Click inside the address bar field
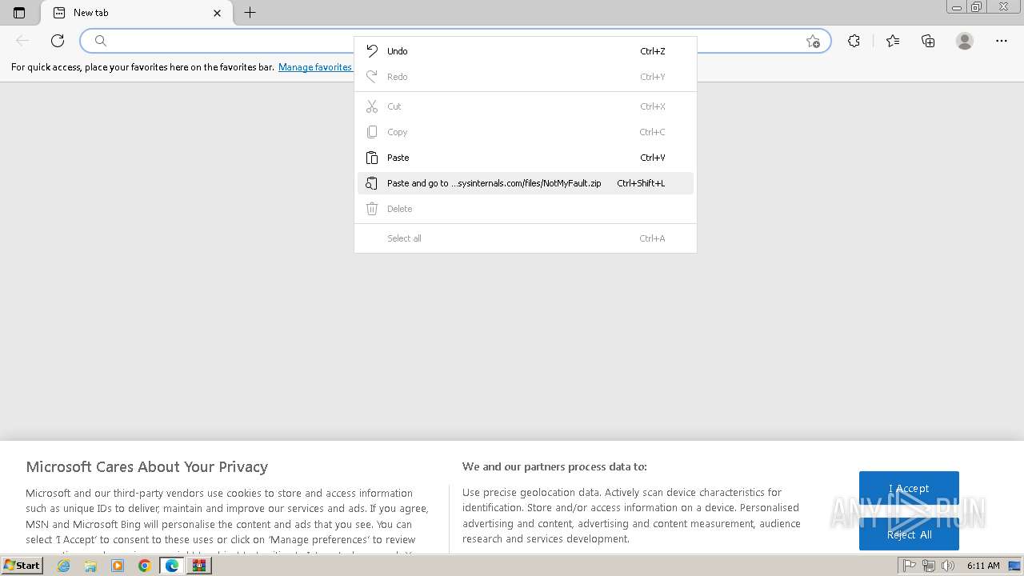 coord(456,41)
